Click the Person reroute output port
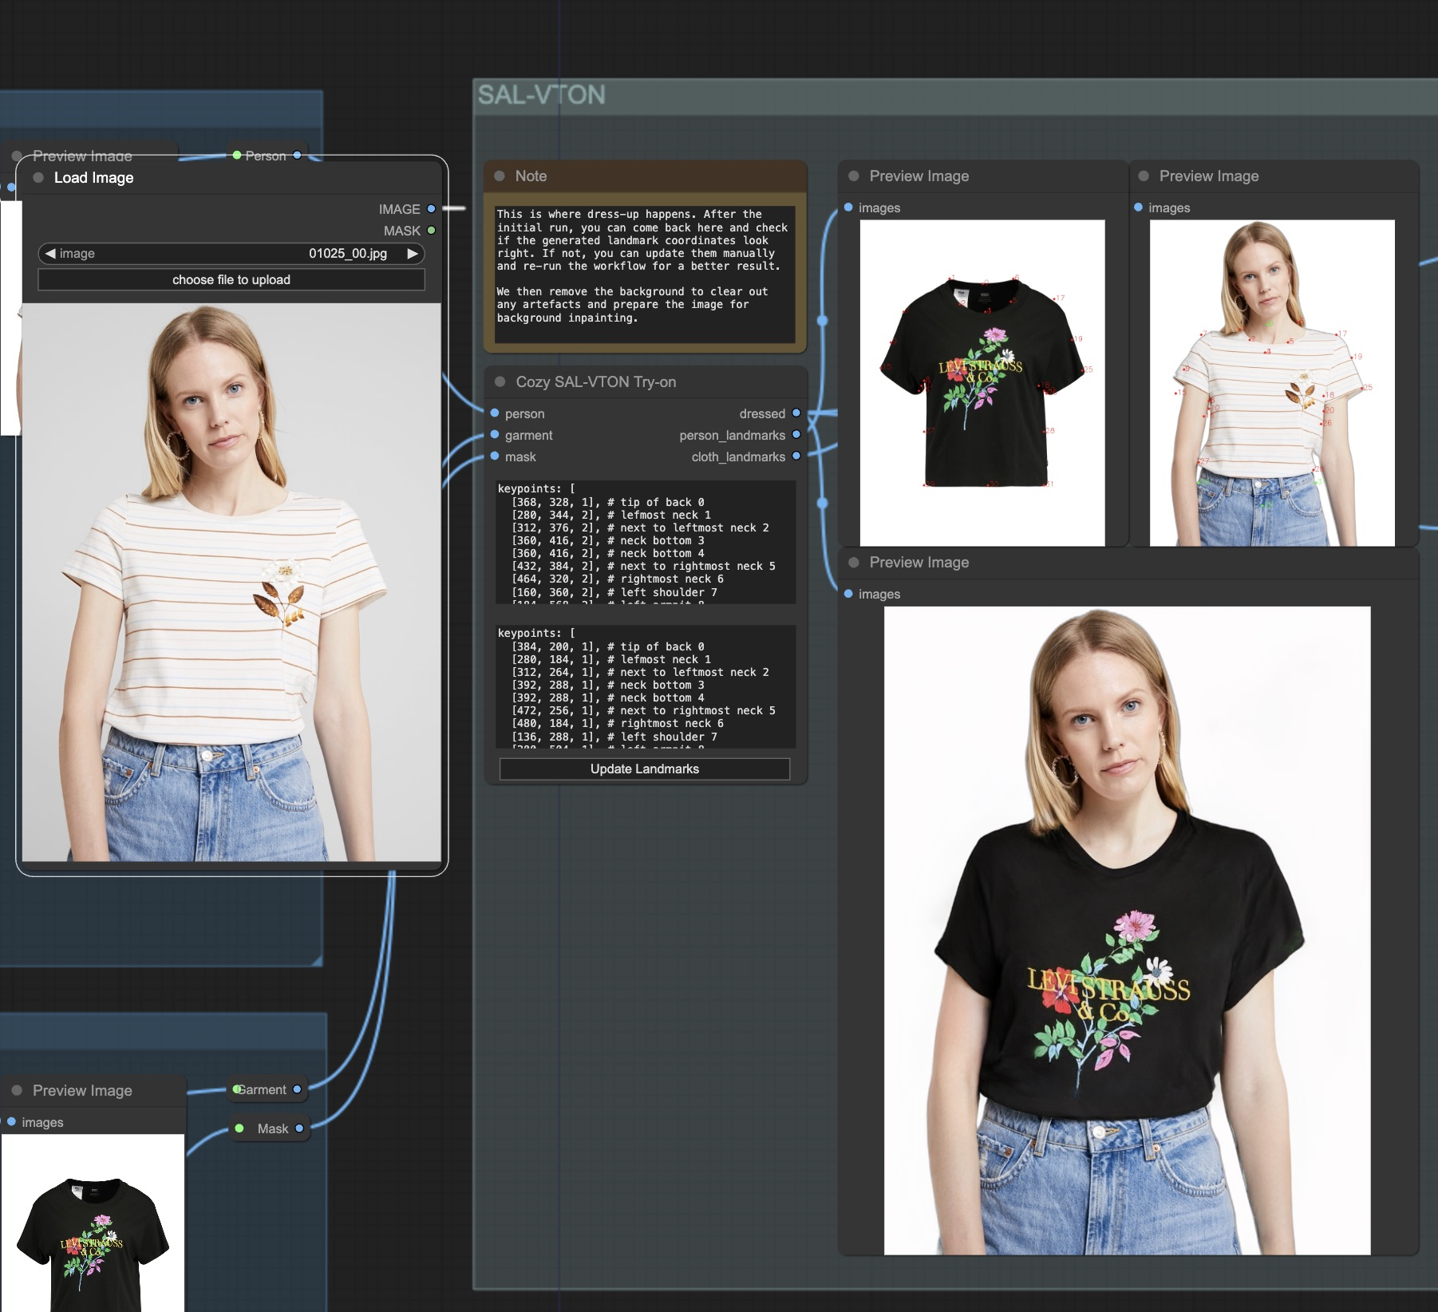The width and height of the screenshot is (1438, 1312). pyautogui.click(x=297, y=156)
